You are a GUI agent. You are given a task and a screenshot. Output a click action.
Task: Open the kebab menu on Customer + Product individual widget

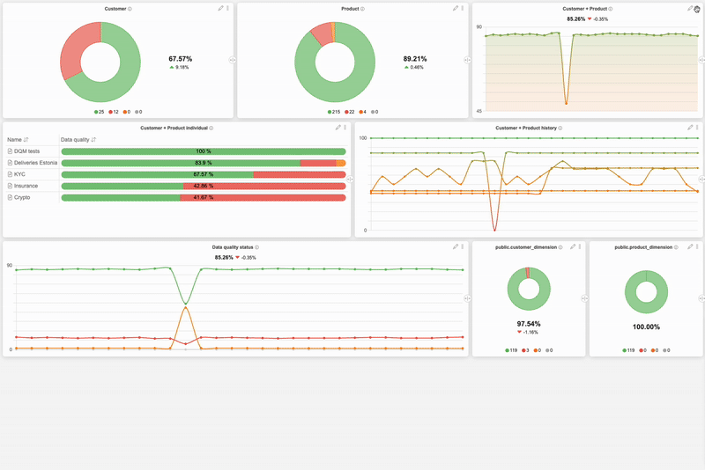(345, 128)
